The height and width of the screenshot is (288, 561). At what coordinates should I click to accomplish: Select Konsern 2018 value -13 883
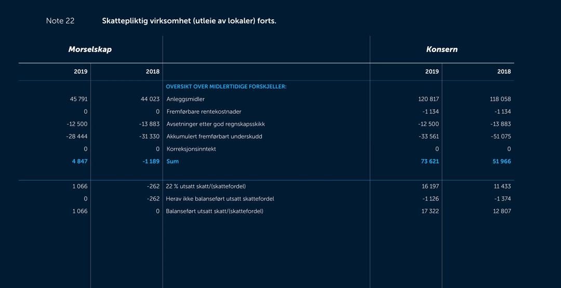(x=501, y=124)
